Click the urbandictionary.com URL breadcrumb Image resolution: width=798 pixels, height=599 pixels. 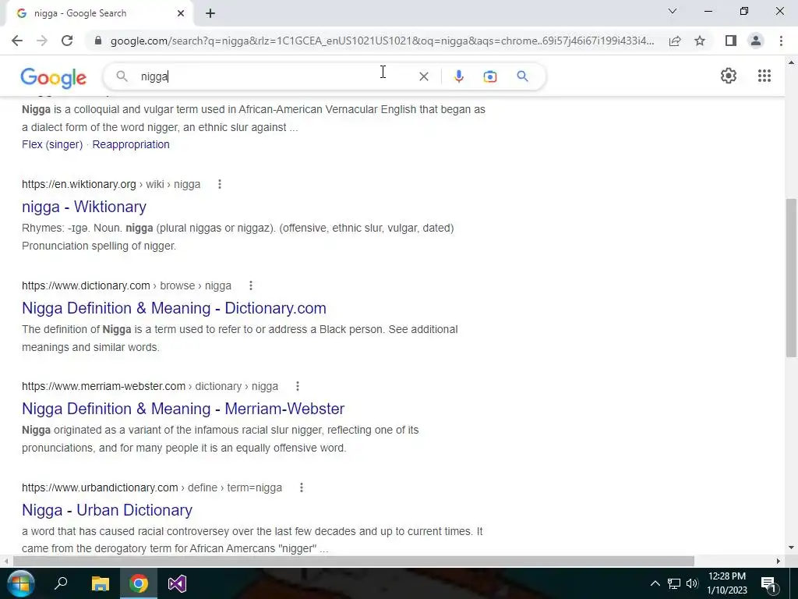(x=152, y=487)
